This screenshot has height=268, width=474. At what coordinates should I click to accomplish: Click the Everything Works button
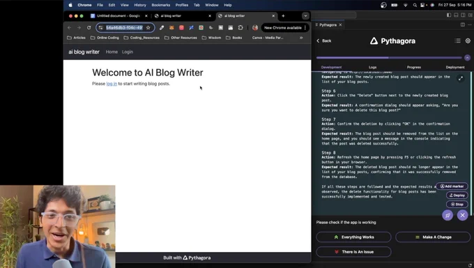(x=353, y=237)
